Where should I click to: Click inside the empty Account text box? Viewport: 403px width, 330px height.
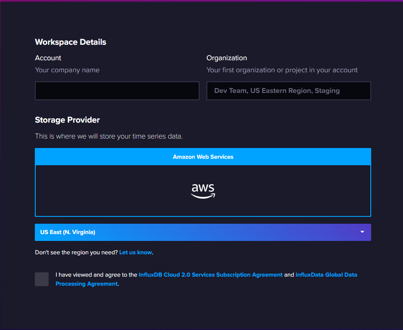[x=117, y=91]
